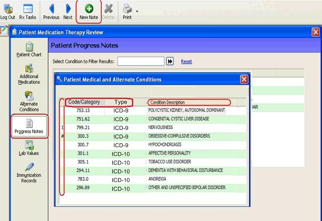
Task: Select the Alternate Conditions sidebar item
Action: (x=29, y=101)
